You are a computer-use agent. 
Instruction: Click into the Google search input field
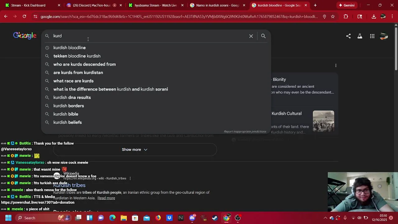click(x=149, y=36)
